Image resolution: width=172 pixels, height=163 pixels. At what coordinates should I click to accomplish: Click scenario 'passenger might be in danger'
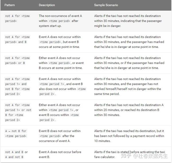(128, 21)
